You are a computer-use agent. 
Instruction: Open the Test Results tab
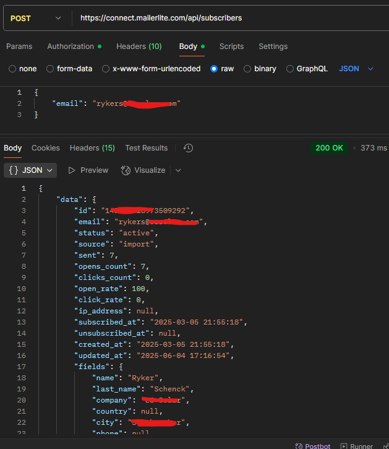[x=147, y=148]
